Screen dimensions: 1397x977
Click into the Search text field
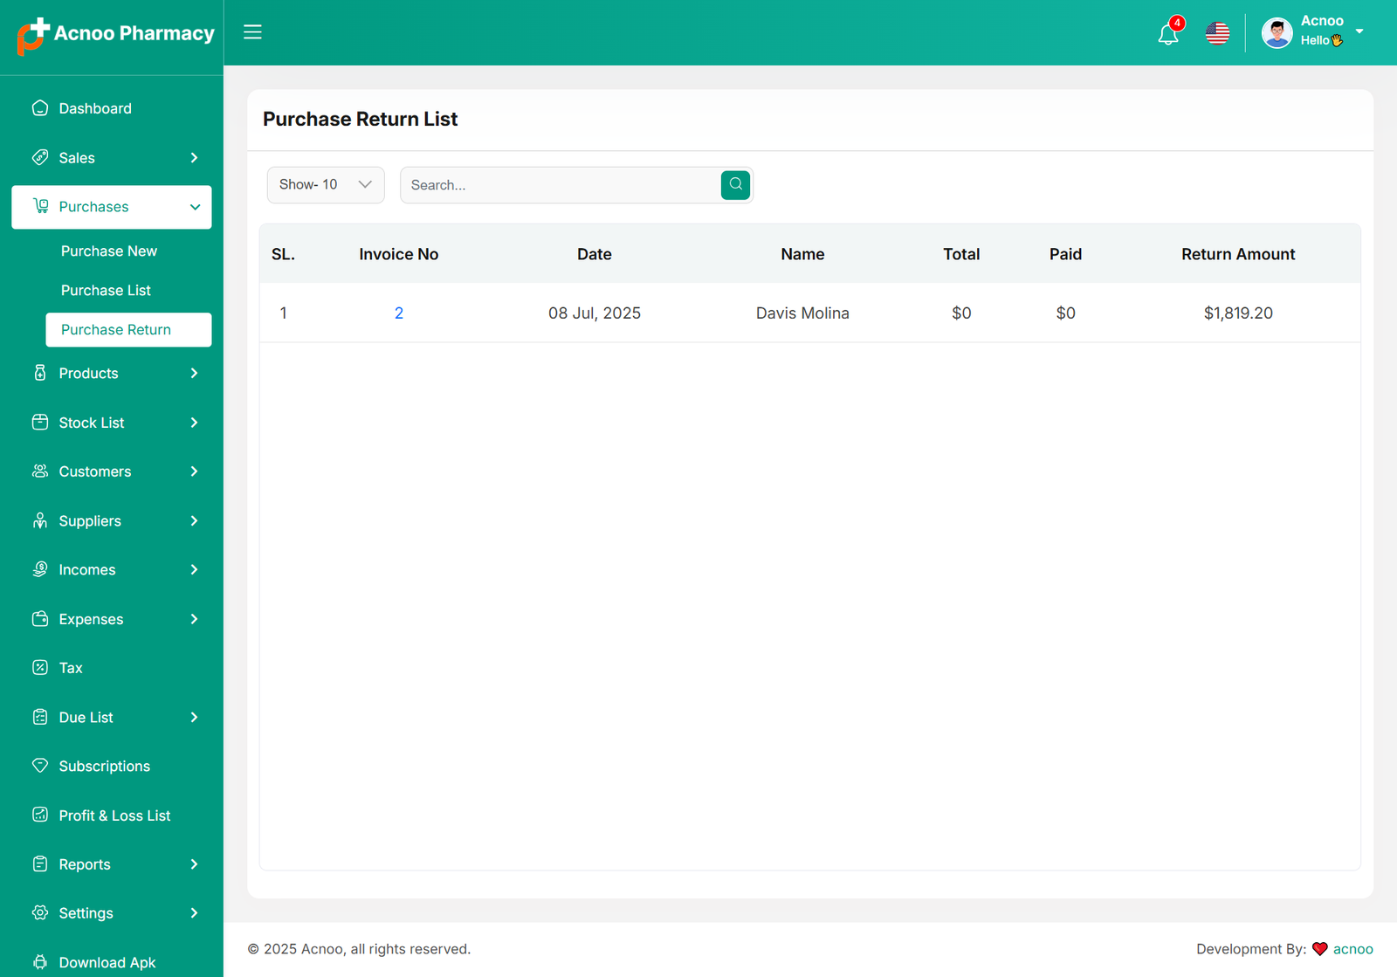[x=561, y=185]
